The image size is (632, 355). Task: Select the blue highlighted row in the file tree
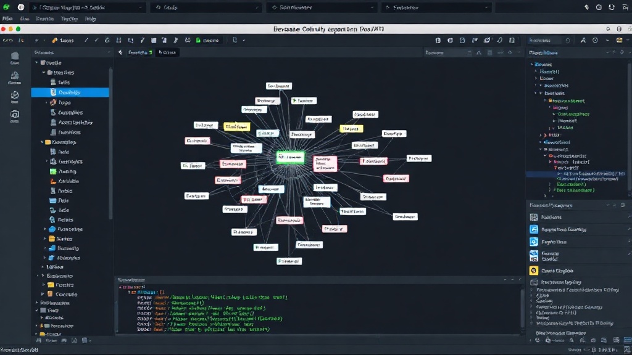coord(70,92)
